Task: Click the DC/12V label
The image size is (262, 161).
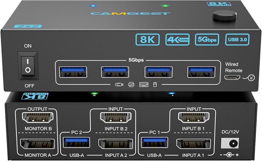Action: (230, 132)
